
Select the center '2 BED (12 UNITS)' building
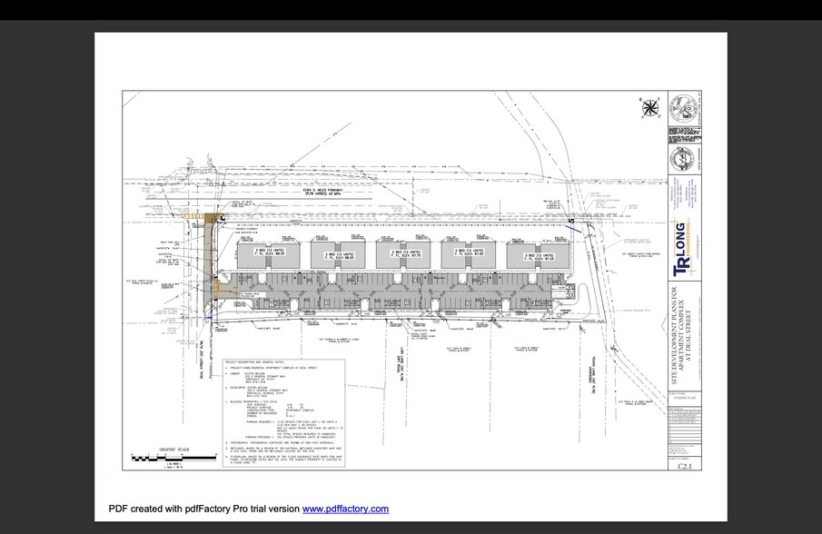(405, 252)
